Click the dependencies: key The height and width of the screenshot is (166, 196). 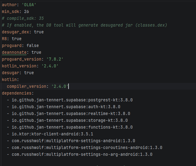17,93
